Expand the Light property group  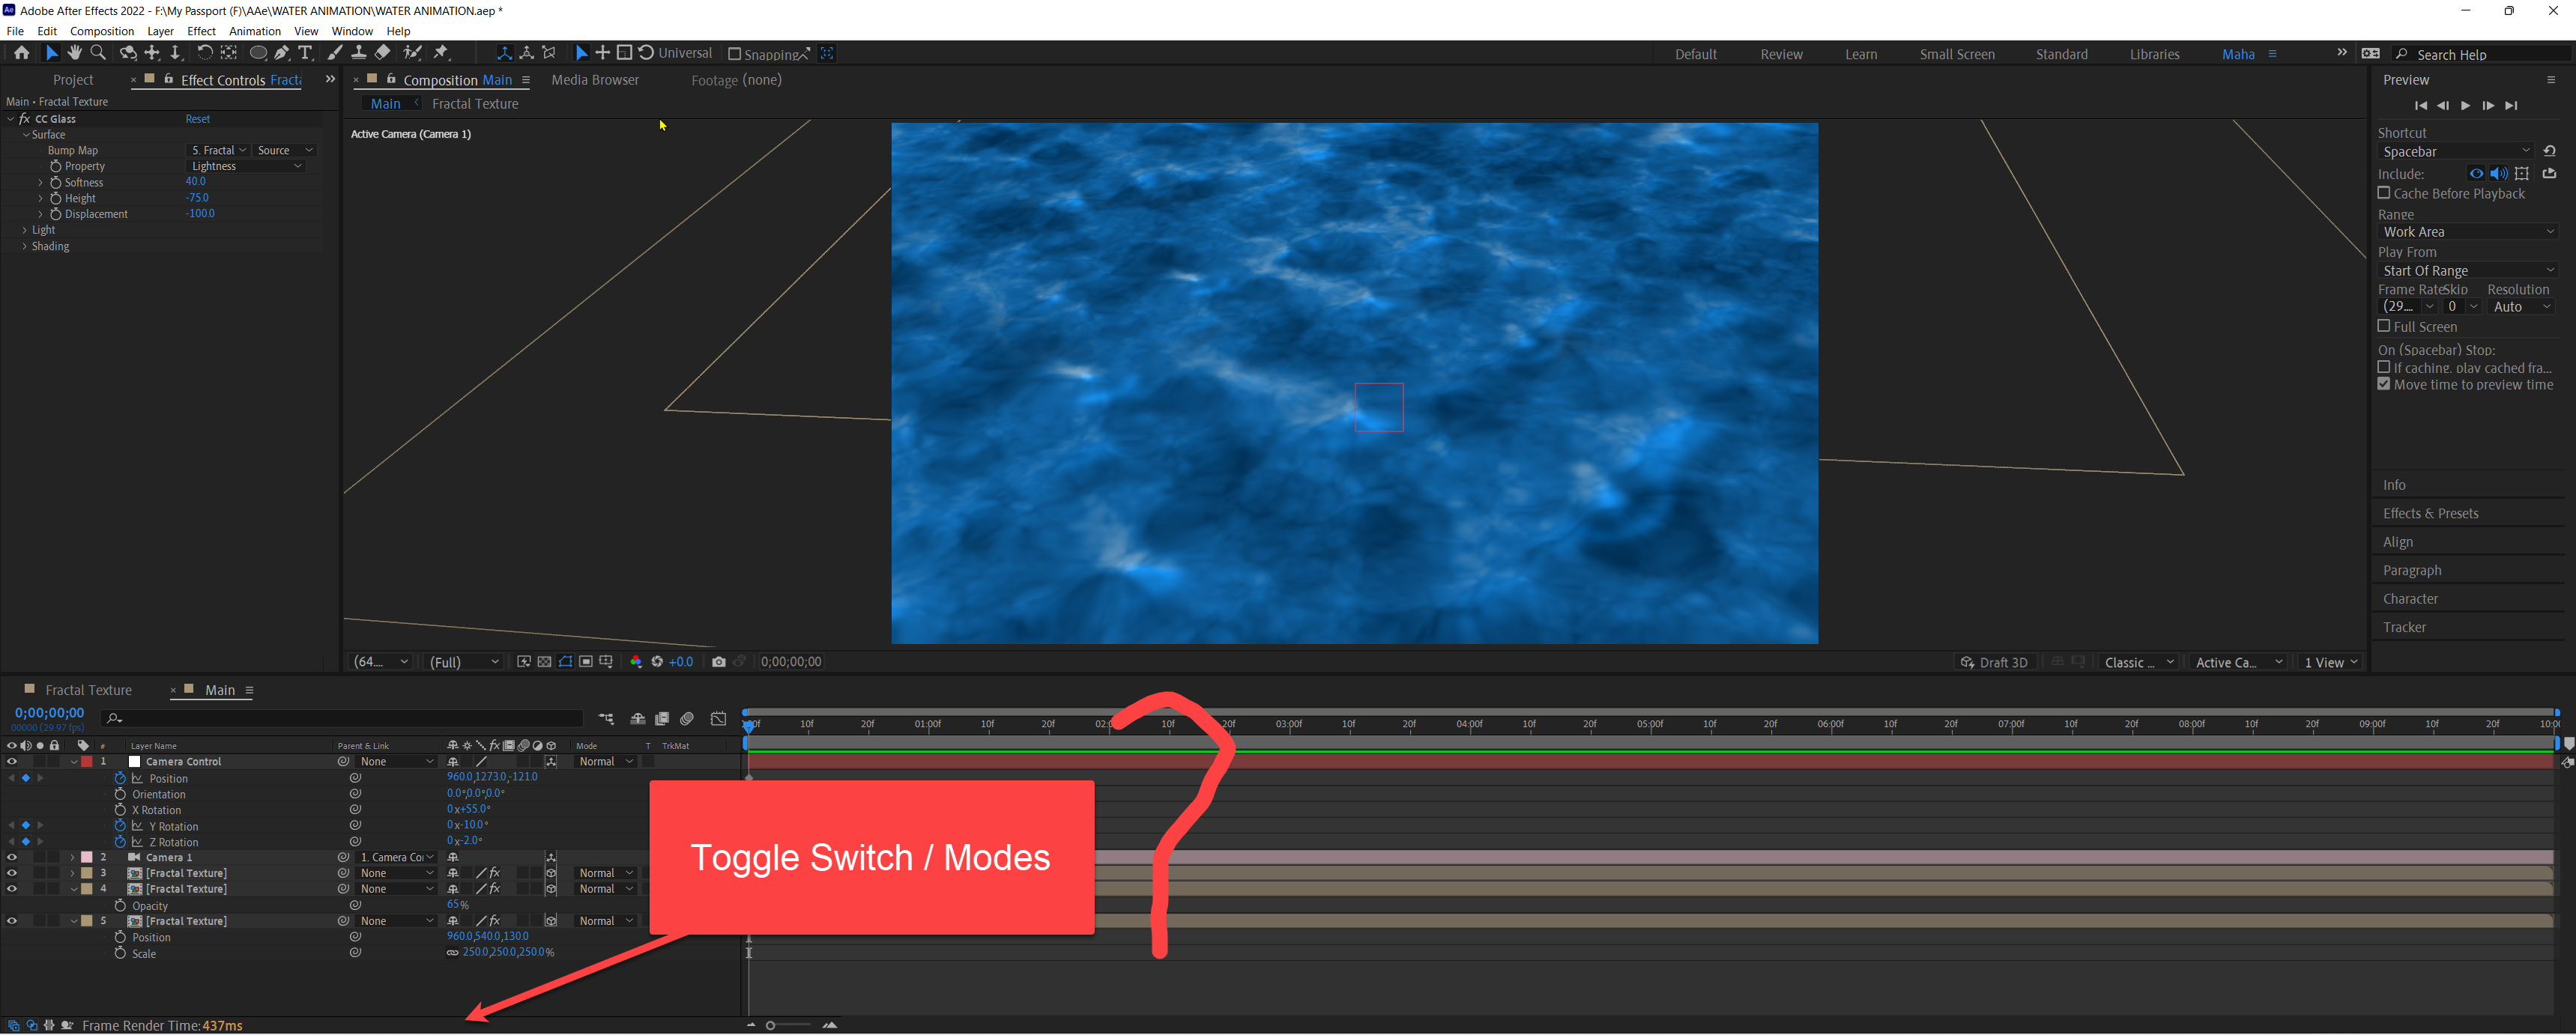click(24, 229)
